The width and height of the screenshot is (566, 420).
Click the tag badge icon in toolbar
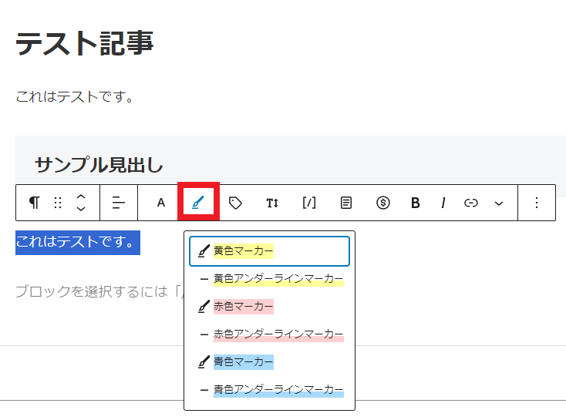pyautogui.click(x=236, y=203)
